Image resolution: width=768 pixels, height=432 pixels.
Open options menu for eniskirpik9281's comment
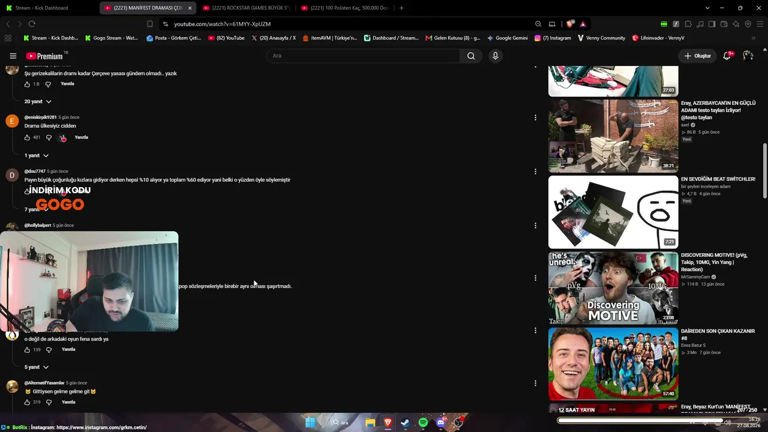click(535, 118)
